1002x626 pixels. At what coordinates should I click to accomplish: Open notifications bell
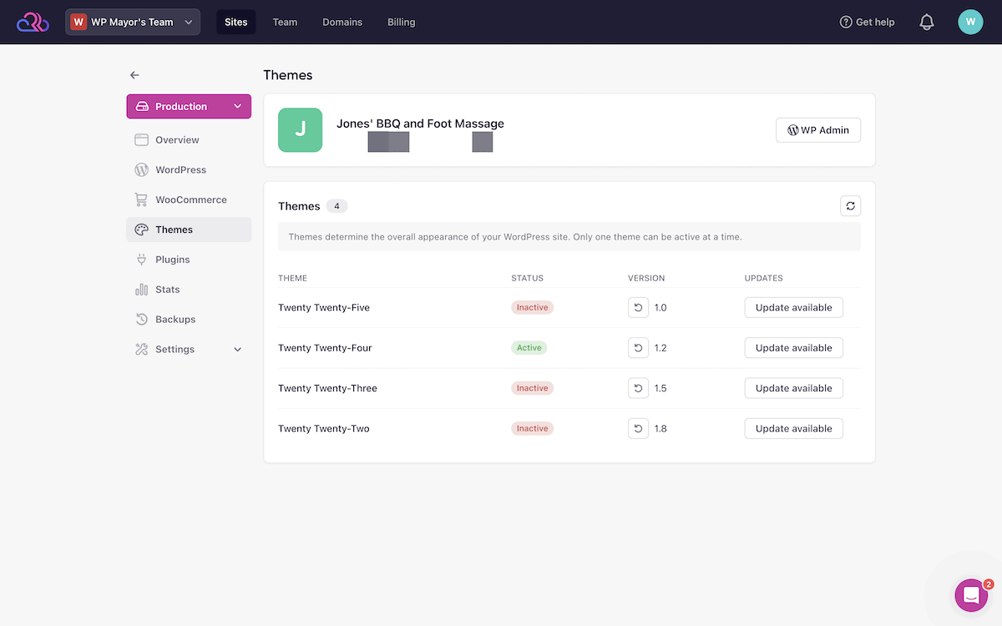(x=926, y=22)
